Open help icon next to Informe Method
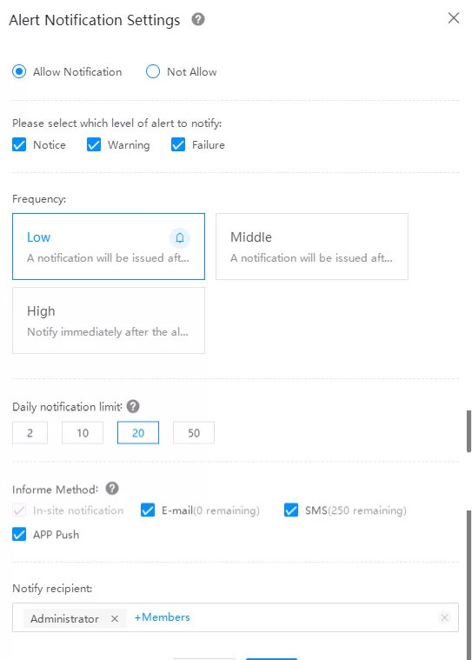This screenshot has width=472, height=660. (112, 489)
